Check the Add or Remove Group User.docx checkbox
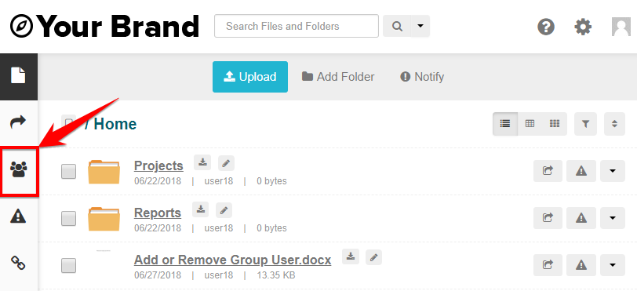Screen dimensions: 637x291 point(68,265)
